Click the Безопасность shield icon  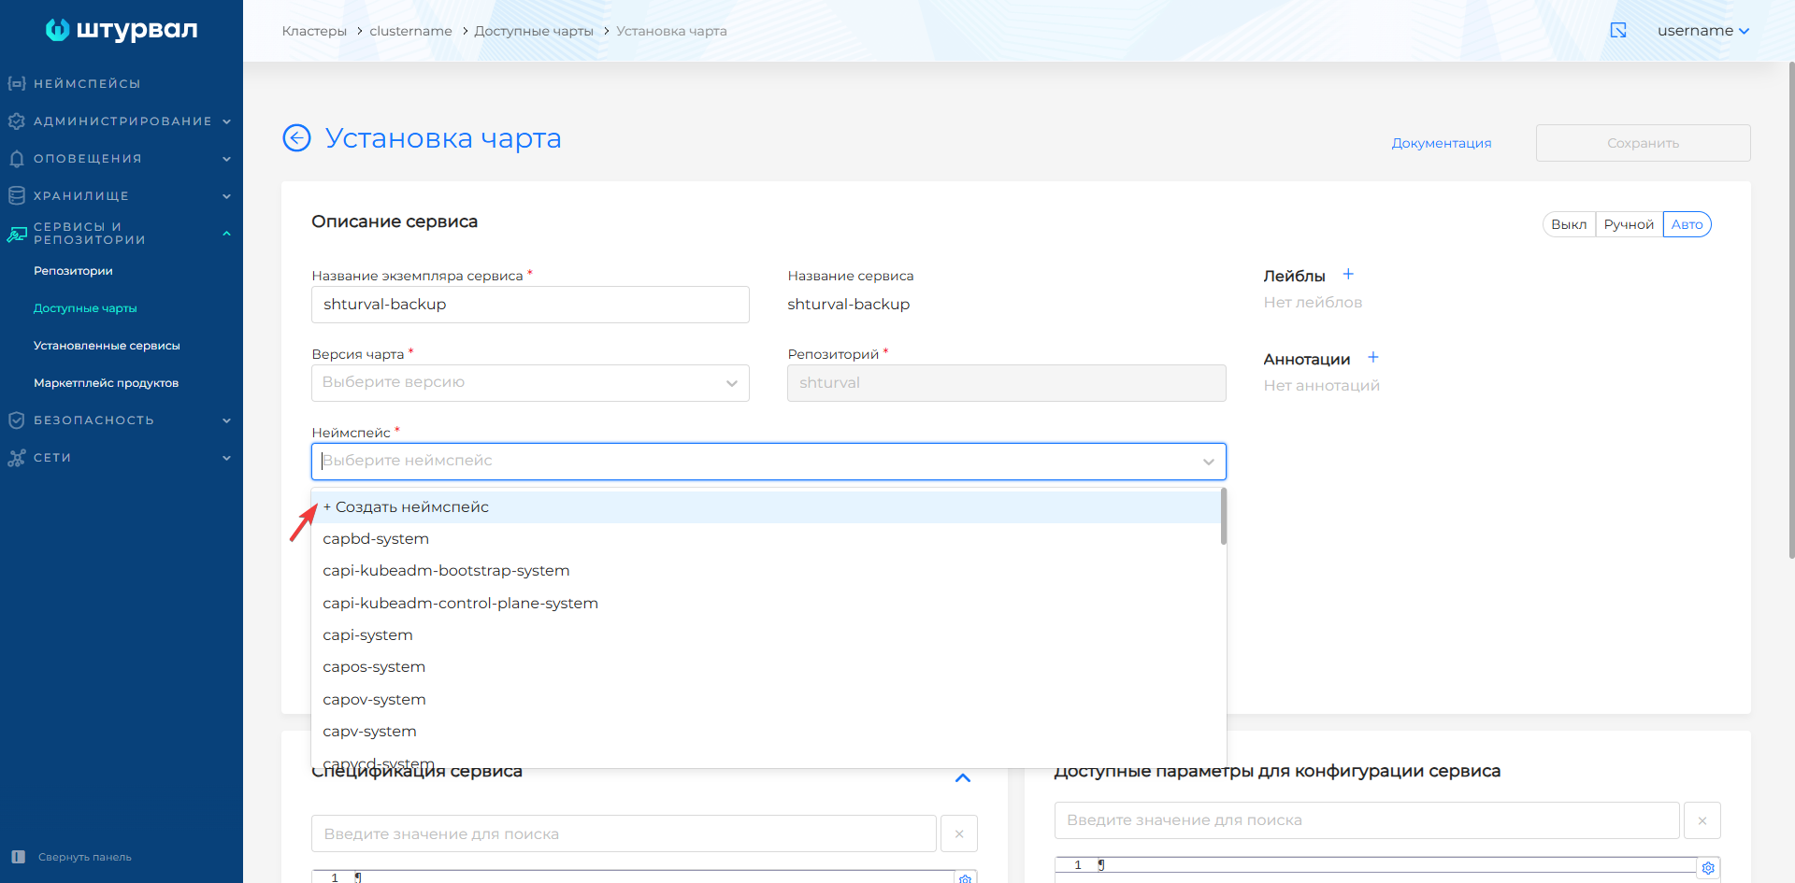click(15, 420)
